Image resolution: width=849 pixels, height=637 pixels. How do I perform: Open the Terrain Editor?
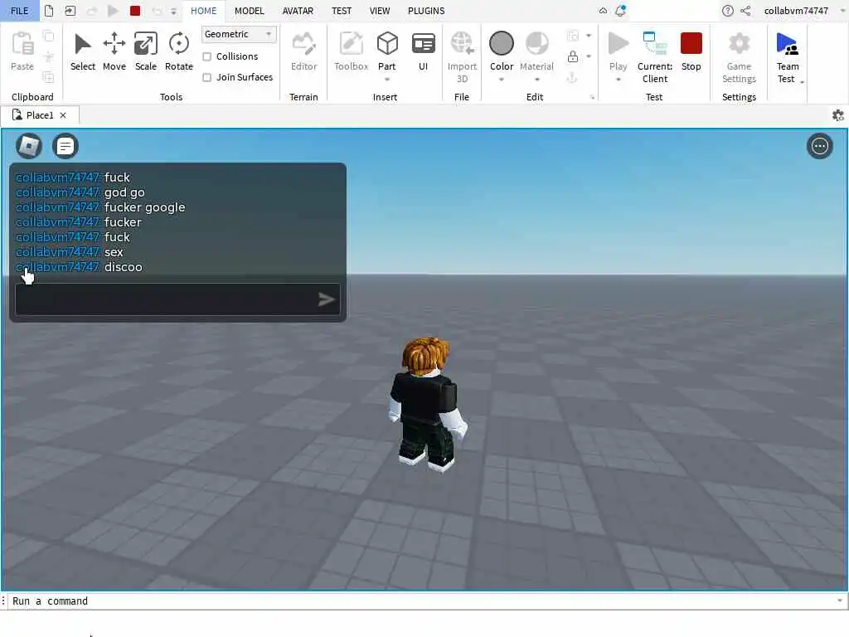point(303,52)
